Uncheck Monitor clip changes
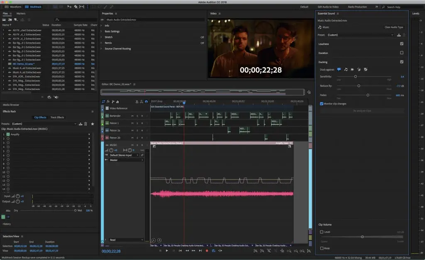Viewport: 425px width, 260px height. pos(322,104)
